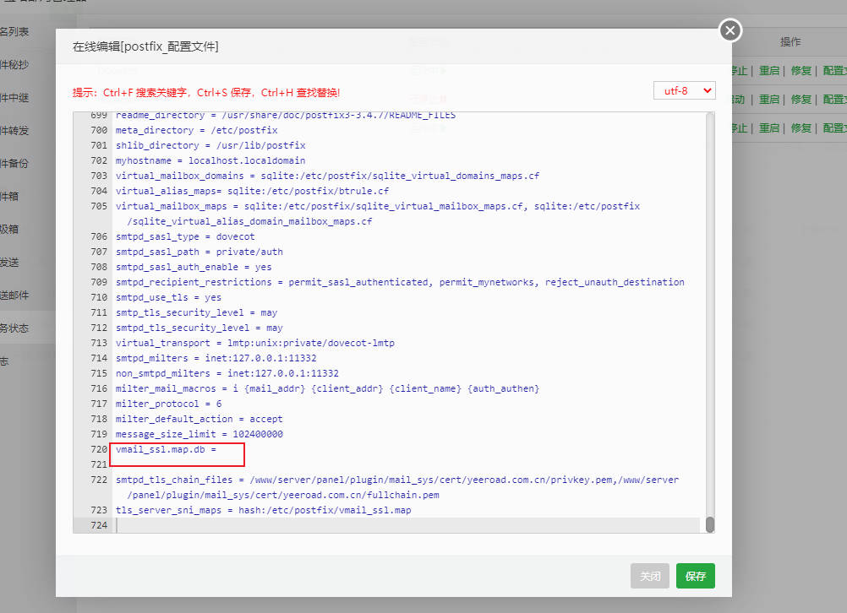Image resolution: width=847 pixels, height=613 pixels.
Task: Click 重启 link in the first service row
Action: click(x=768, y=71)
